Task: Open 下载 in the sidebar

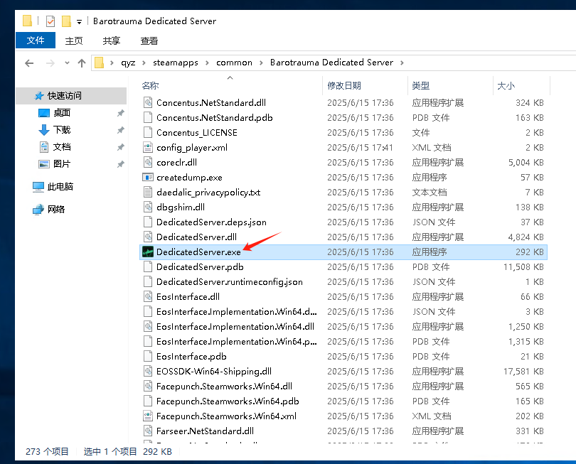Action: point(62,129)
